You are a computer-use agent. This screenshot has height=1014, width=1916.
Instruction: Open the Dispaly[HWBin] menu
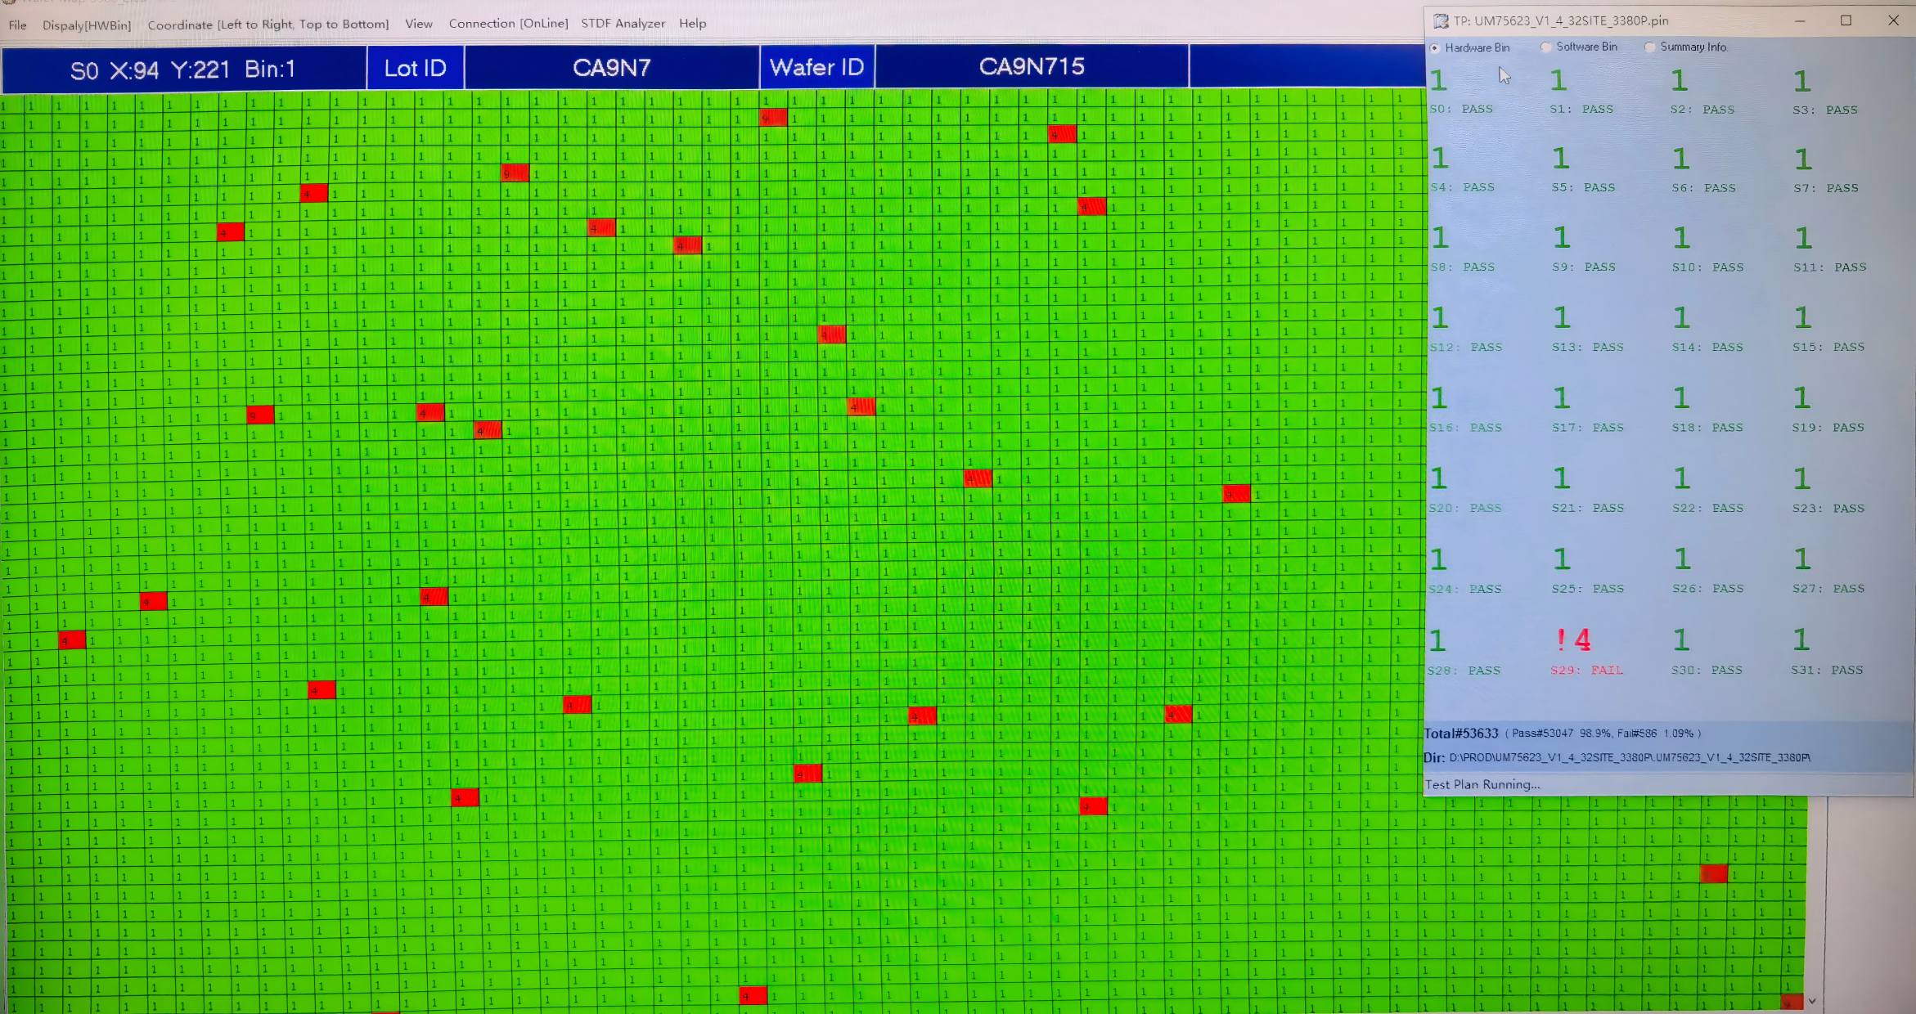point(87,25)
